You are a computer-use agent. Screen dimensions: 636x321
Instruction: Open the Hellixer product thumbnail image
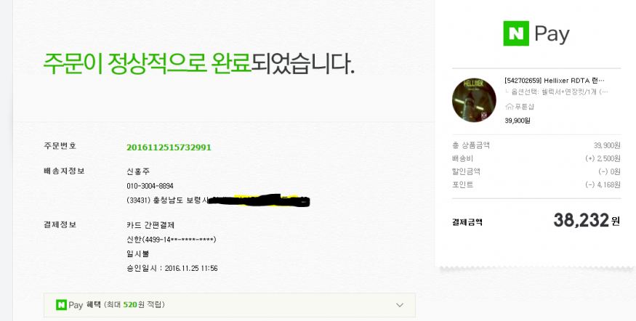[474, 99]
